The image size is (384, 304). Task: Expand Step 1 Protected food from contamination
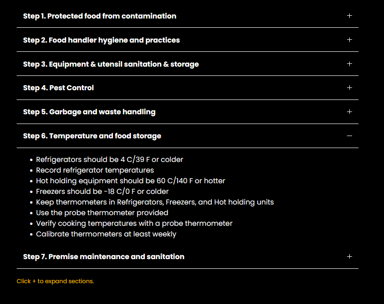[x=99, y=16]
